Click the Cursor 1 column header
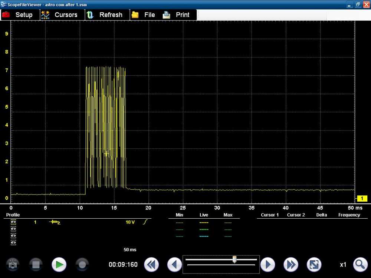 (x=270, y=215)
